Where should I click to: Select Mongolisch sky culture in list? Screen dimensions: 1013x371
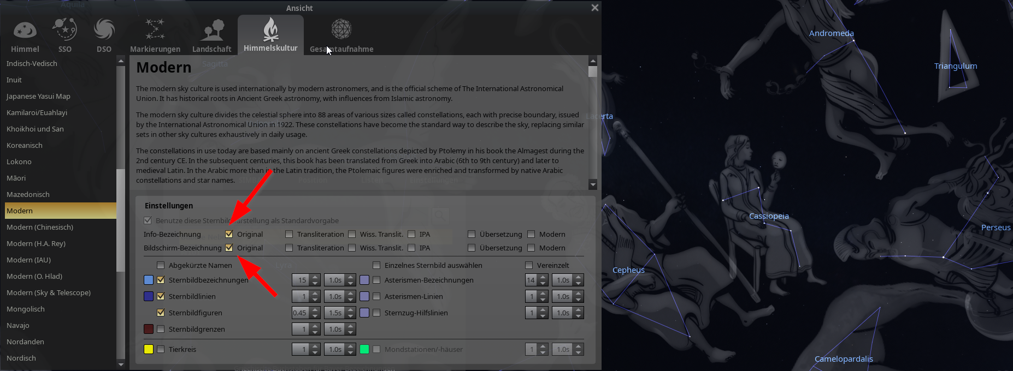[x=26, y=309]
